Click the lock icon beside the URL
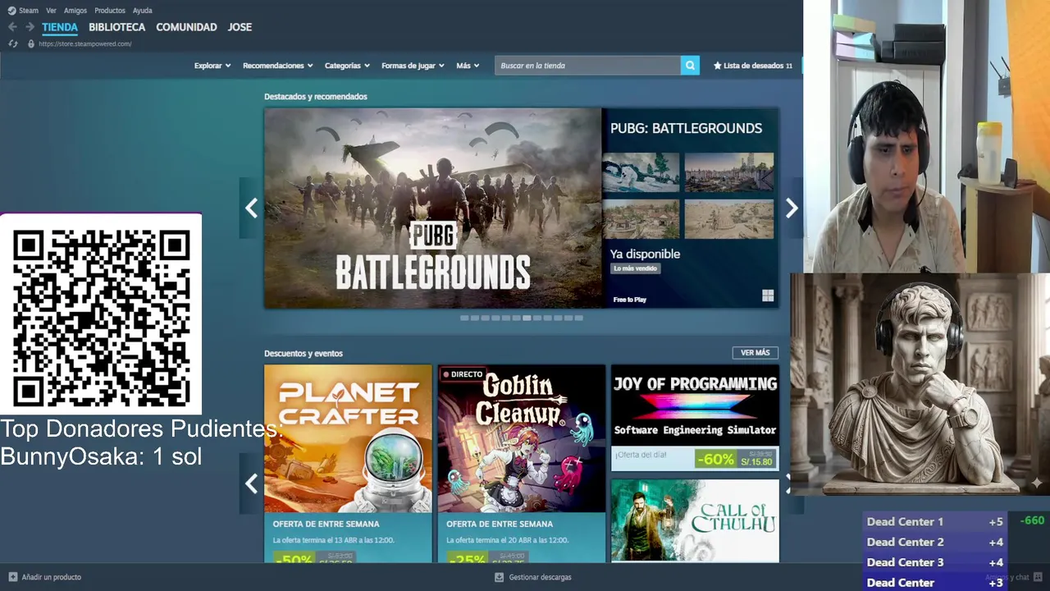The height and width of the screenshot is (591, 1050). pyautogui.click(x=31, y=44)
